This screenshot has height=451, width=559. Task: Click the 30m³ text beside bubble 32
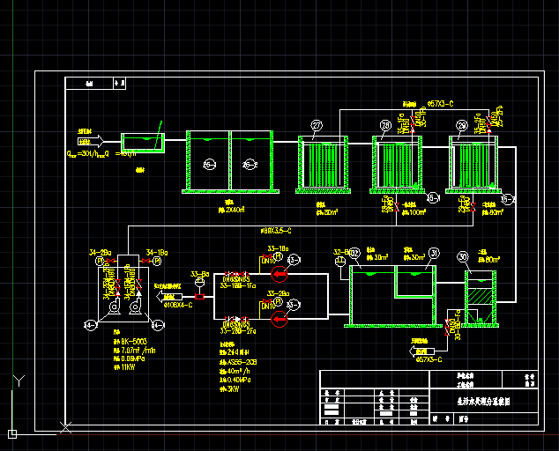(x=380, y=257)
